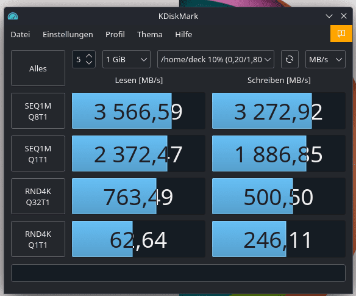Run the SEQ1M Q1T1 benchmark
356x296 pixels.
[x=38, y=154]
